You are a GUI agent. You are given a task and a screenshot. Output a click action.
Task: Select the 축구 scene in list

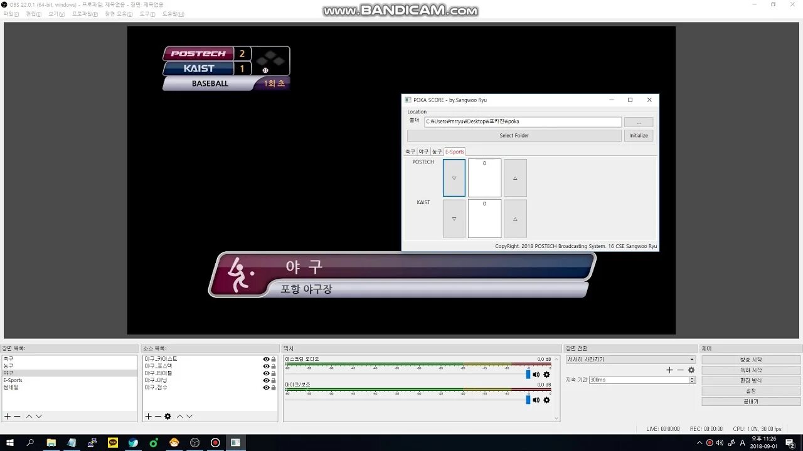tap(69, 359)
